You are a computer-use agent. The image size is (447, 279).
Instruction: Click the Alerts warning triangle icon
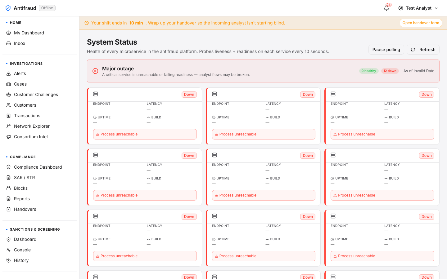point(9,73)
